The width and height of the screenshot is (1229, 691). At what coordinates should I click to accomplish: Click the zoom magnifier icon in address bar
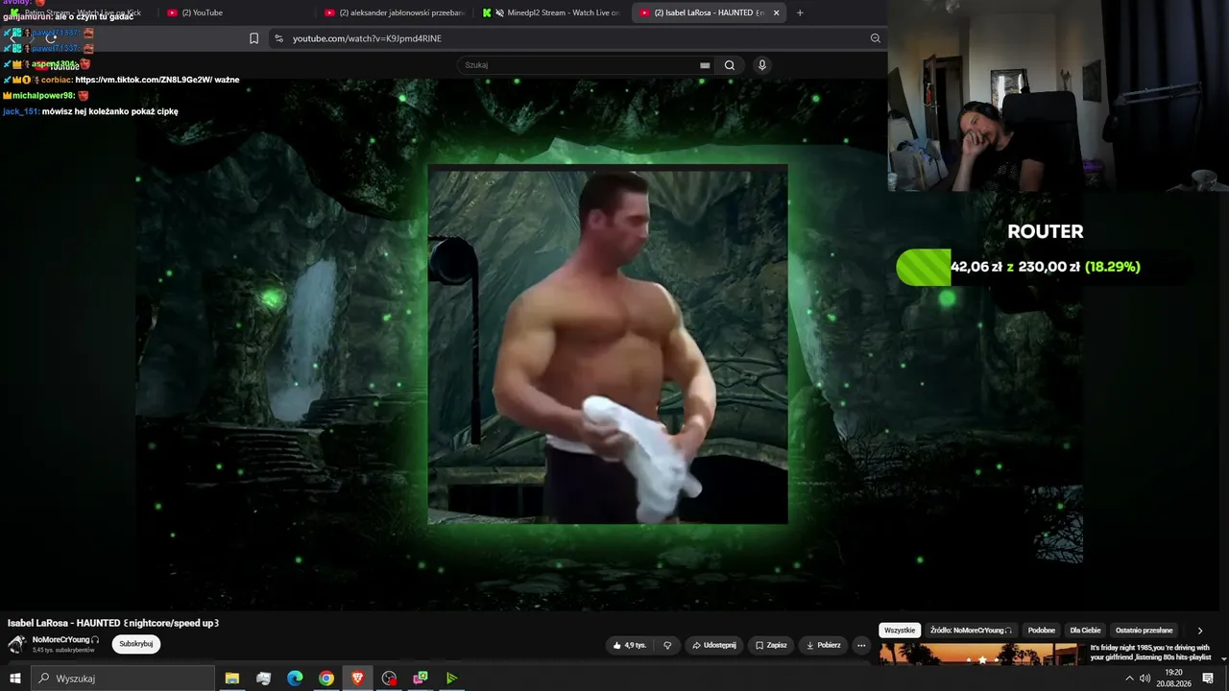[876, 38]
